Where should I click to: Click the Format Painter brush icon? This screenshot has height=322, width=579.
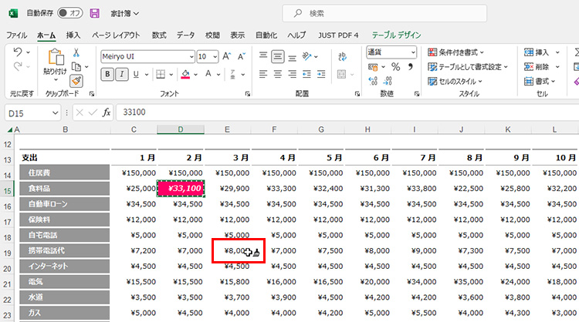(76, 80)
